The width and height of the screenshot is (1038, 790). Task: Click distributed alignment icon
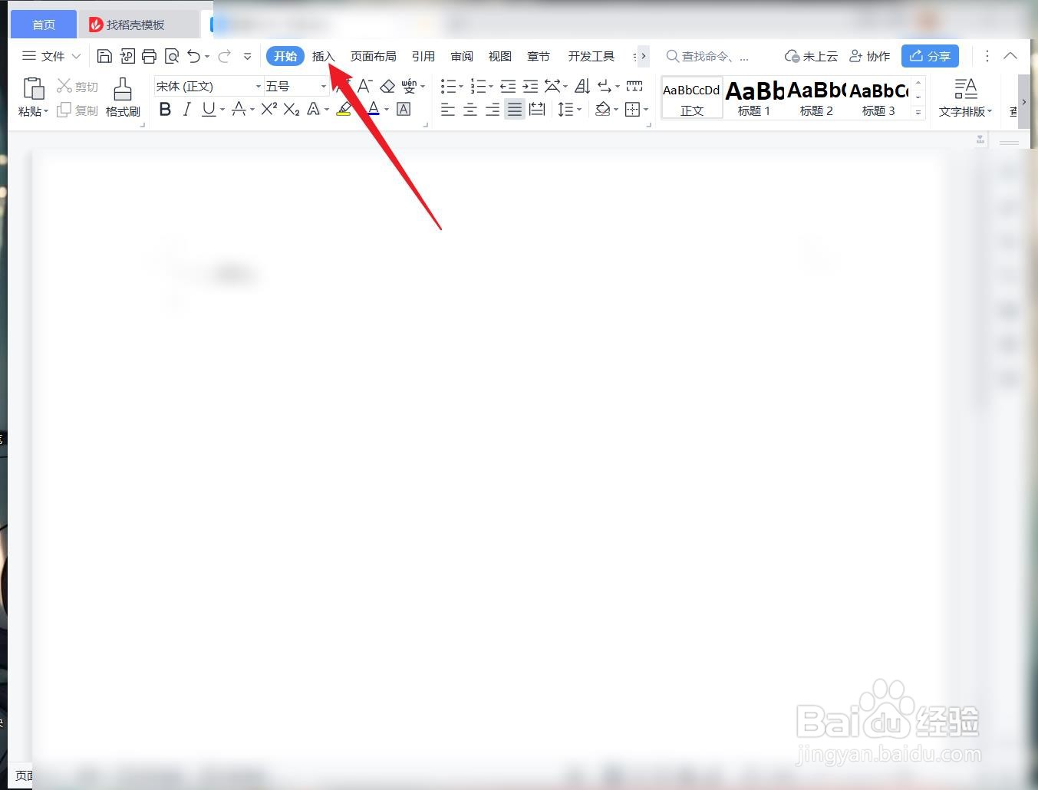coord(538,110)
